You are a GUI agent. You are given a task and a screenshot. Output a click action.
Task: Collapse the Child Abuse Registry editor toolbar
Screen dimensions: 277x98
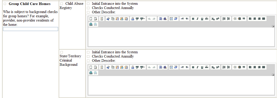pos(273,26)
